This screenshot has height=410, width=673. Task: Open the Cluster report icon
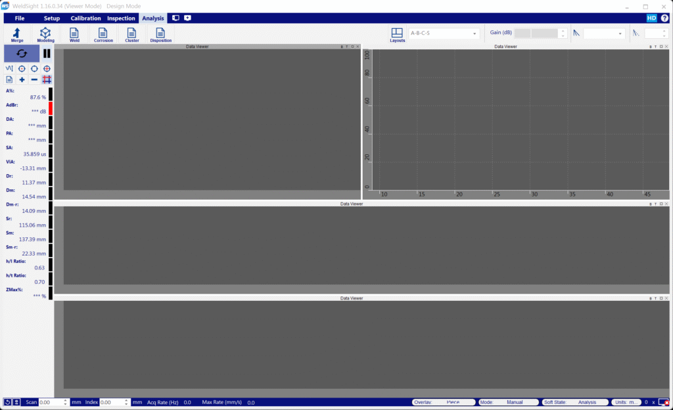tap(131, 35)
